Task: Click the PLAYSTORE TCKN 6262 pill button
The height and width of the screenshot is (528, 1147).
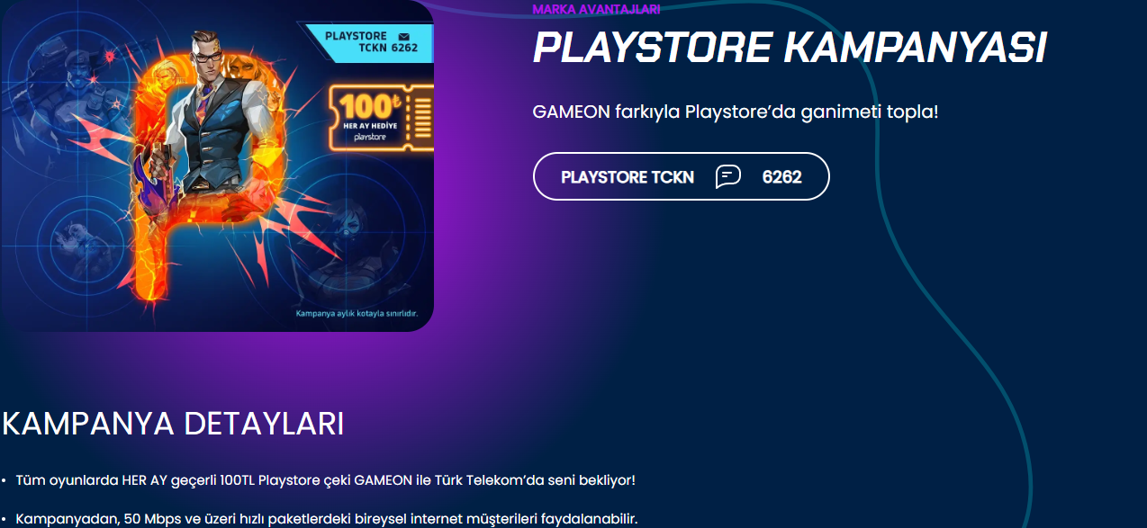Action: pos(681,176)
